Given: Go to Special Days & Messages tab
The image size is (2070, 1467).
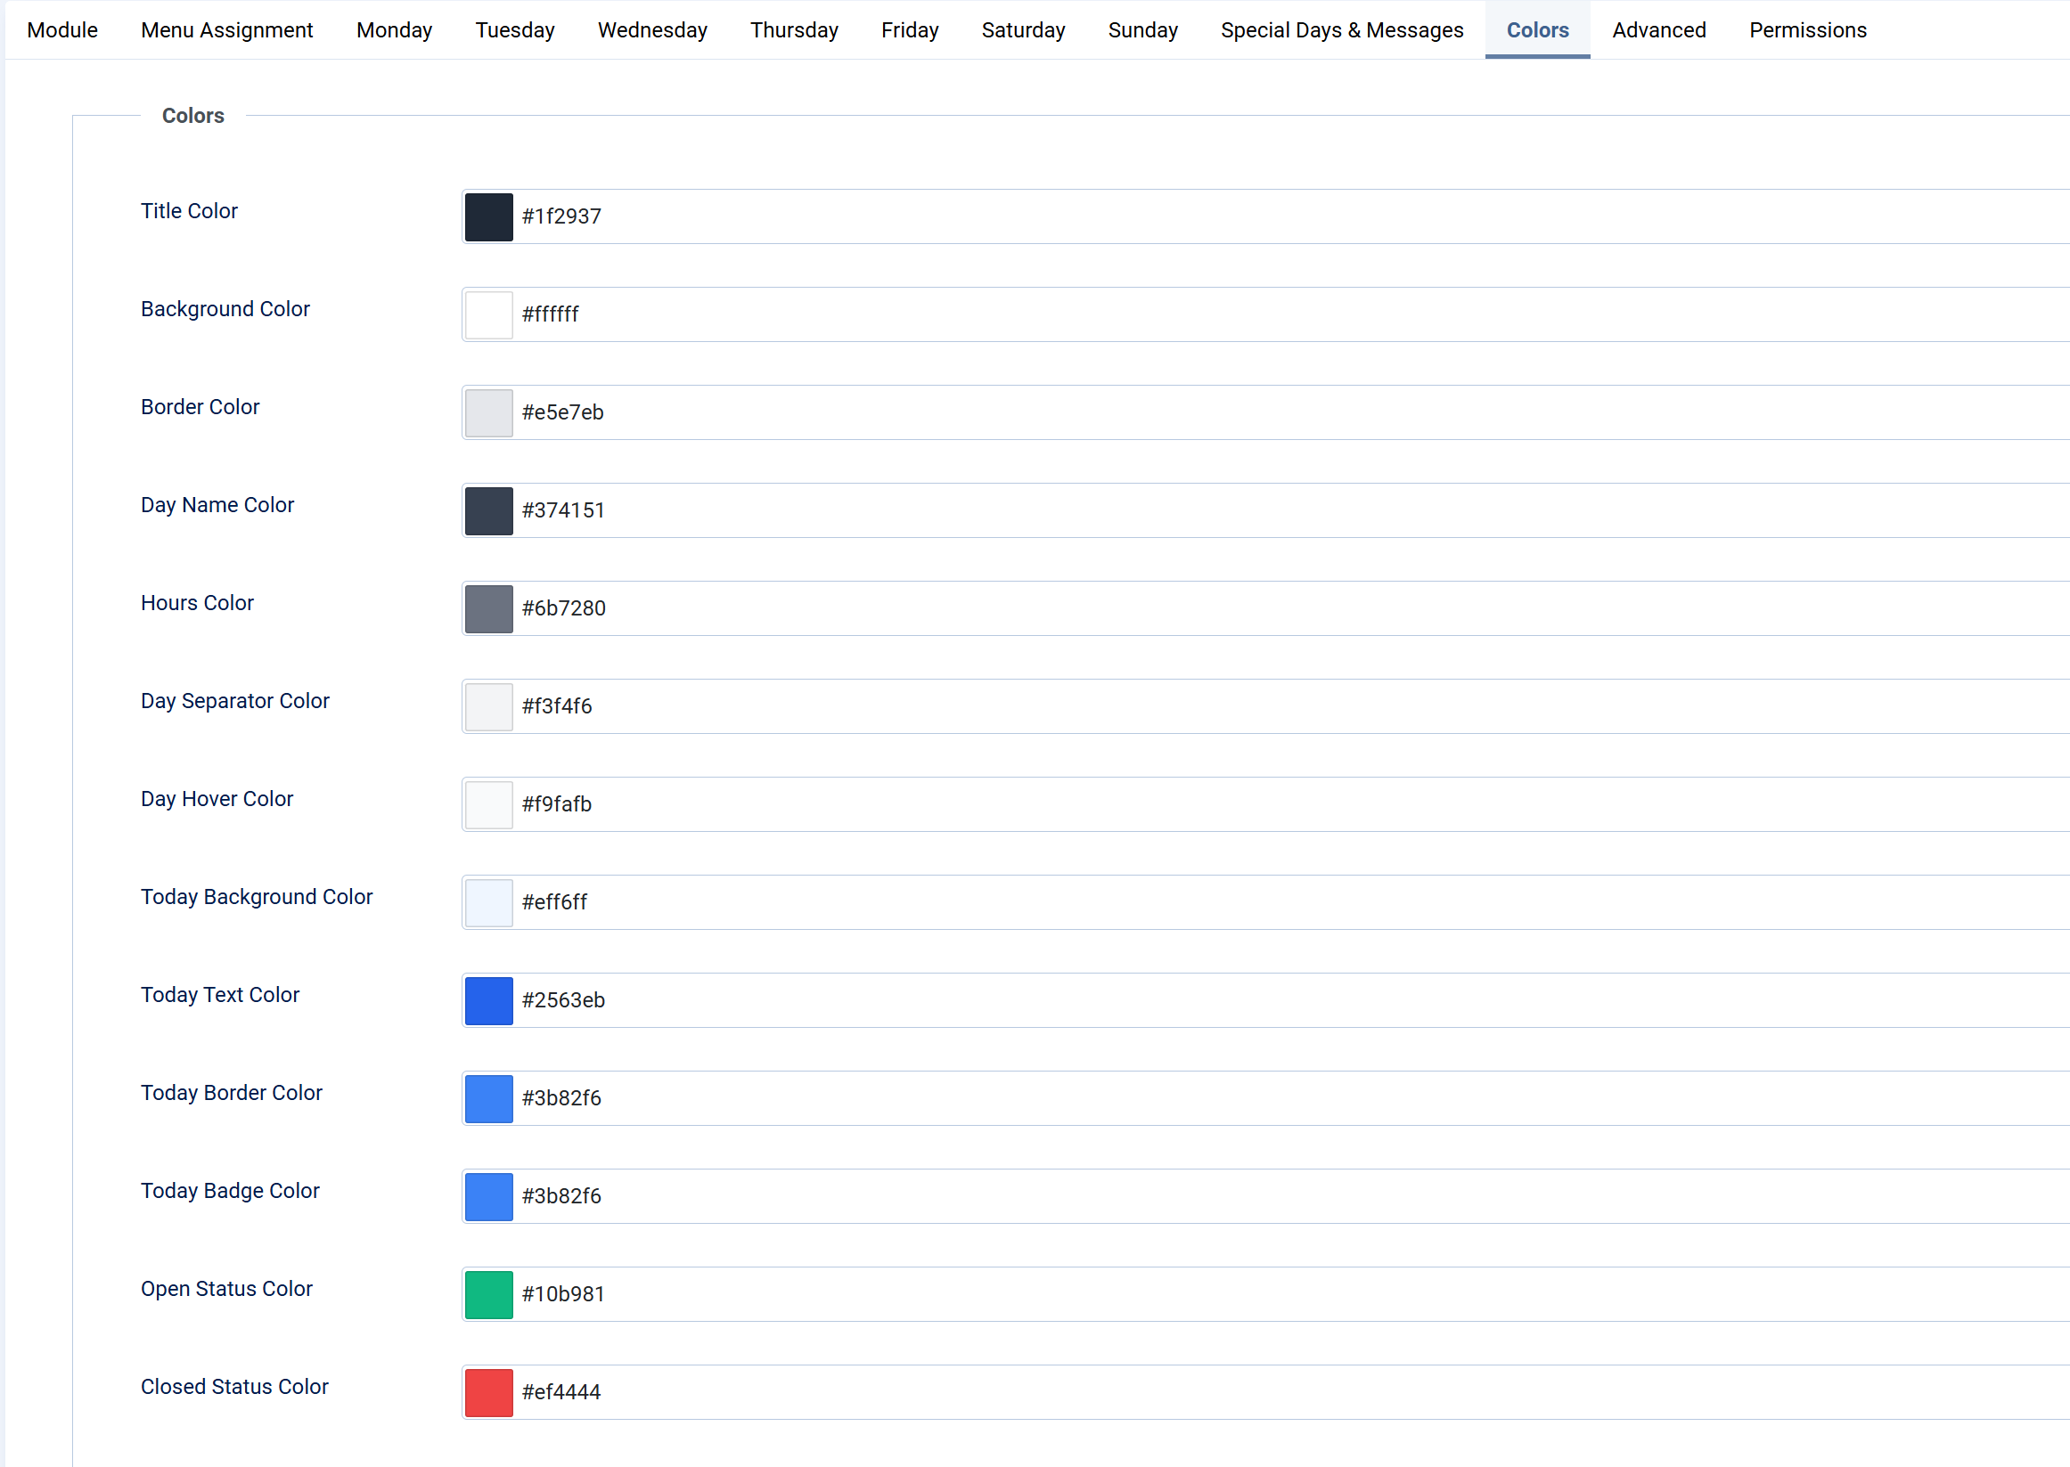Looking at the screenshot, I should [x=1342, y=29].
